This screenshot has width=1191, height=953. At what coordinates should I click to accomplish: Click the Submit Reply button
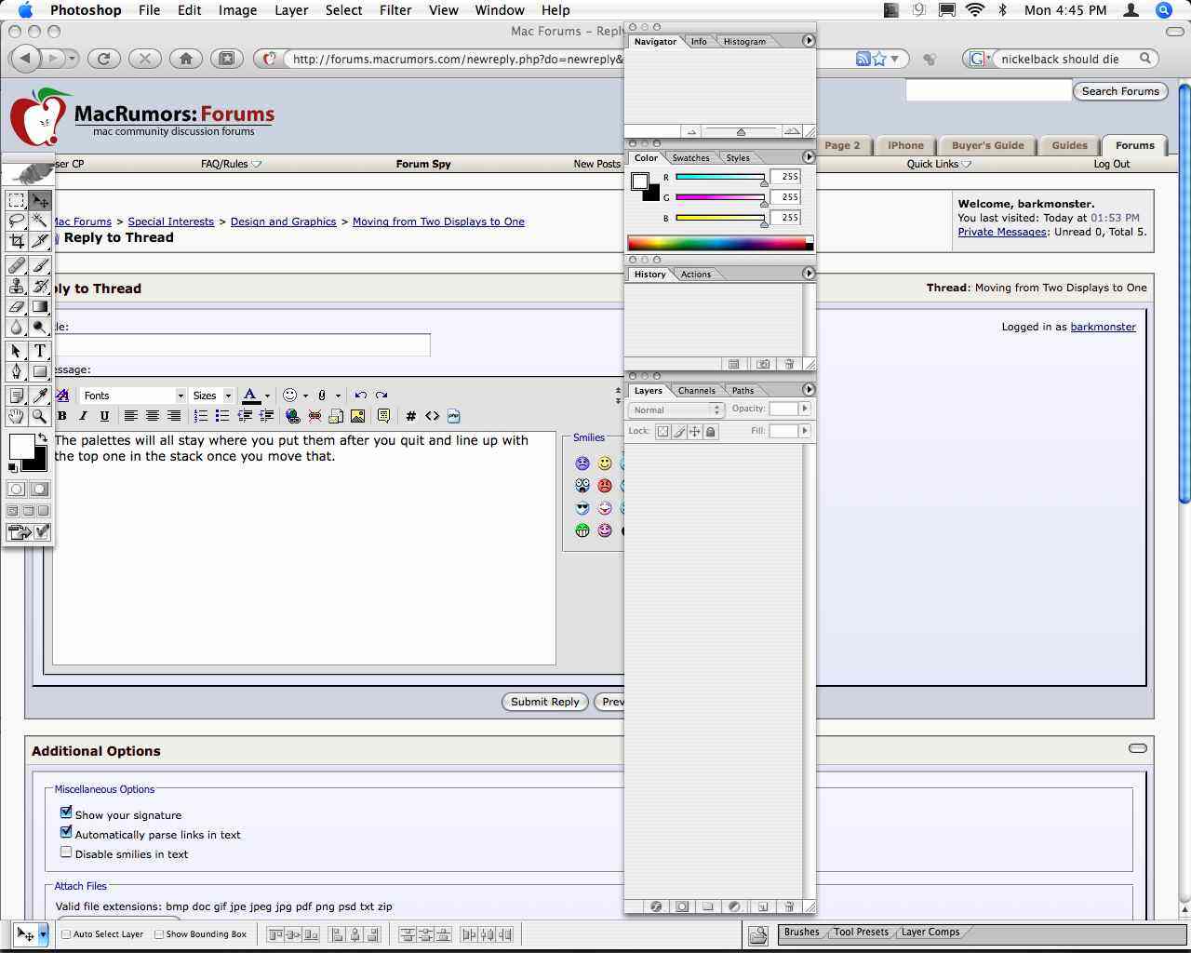tap(545, 702)
